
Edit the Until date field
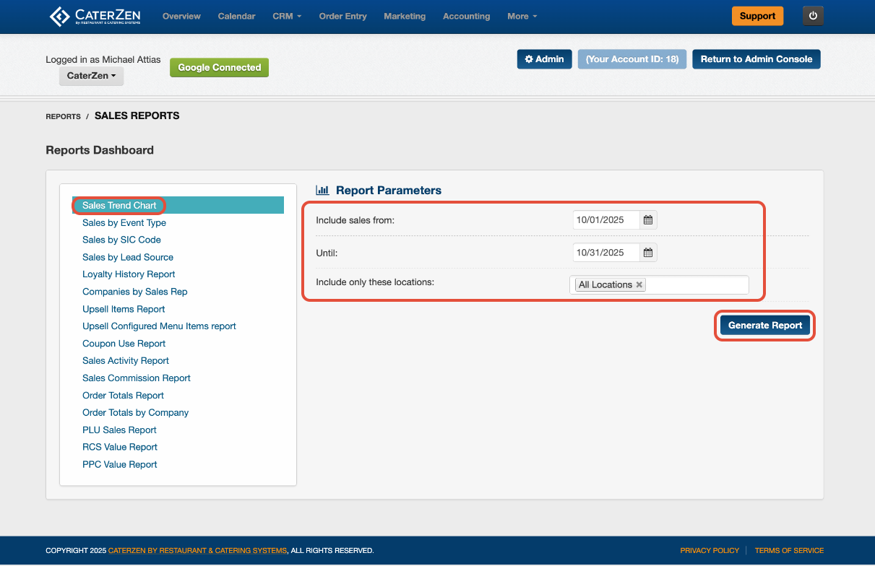605,253
